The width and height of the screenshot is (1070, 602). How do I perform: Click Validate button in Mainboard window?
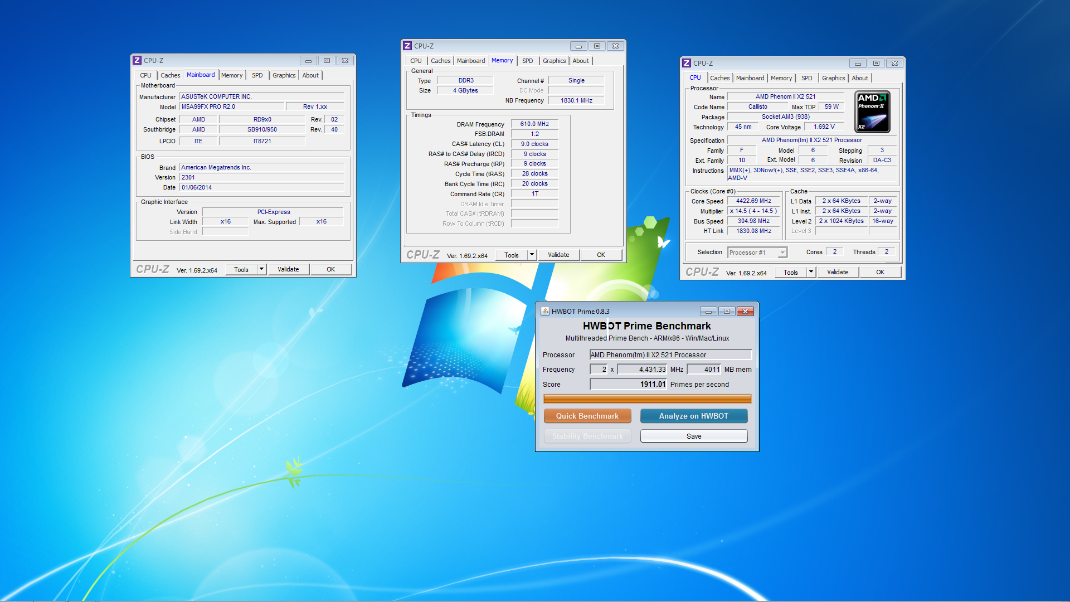pyautogui.click(x=288, y=269)
